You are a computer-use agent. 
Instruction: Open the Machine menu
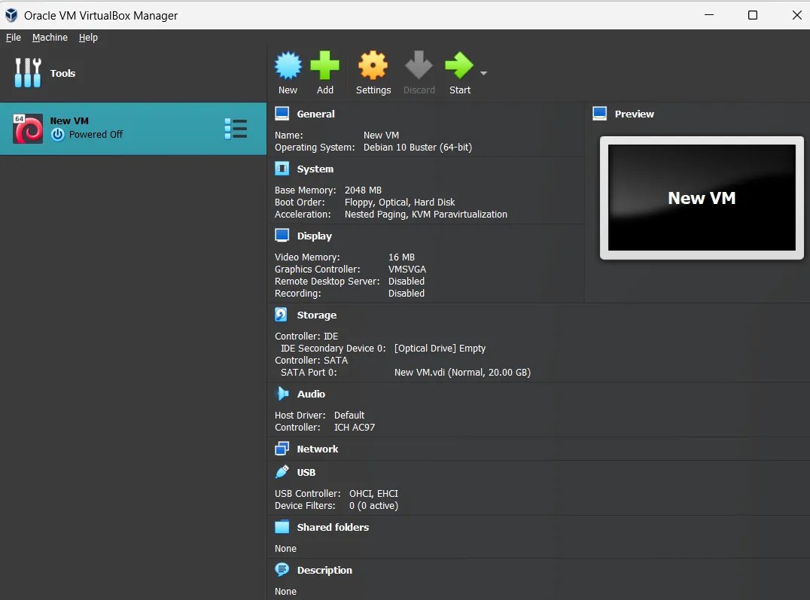coord(50,38)
